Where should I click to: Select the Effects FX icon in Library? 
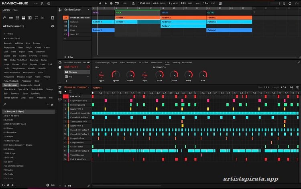30,18
